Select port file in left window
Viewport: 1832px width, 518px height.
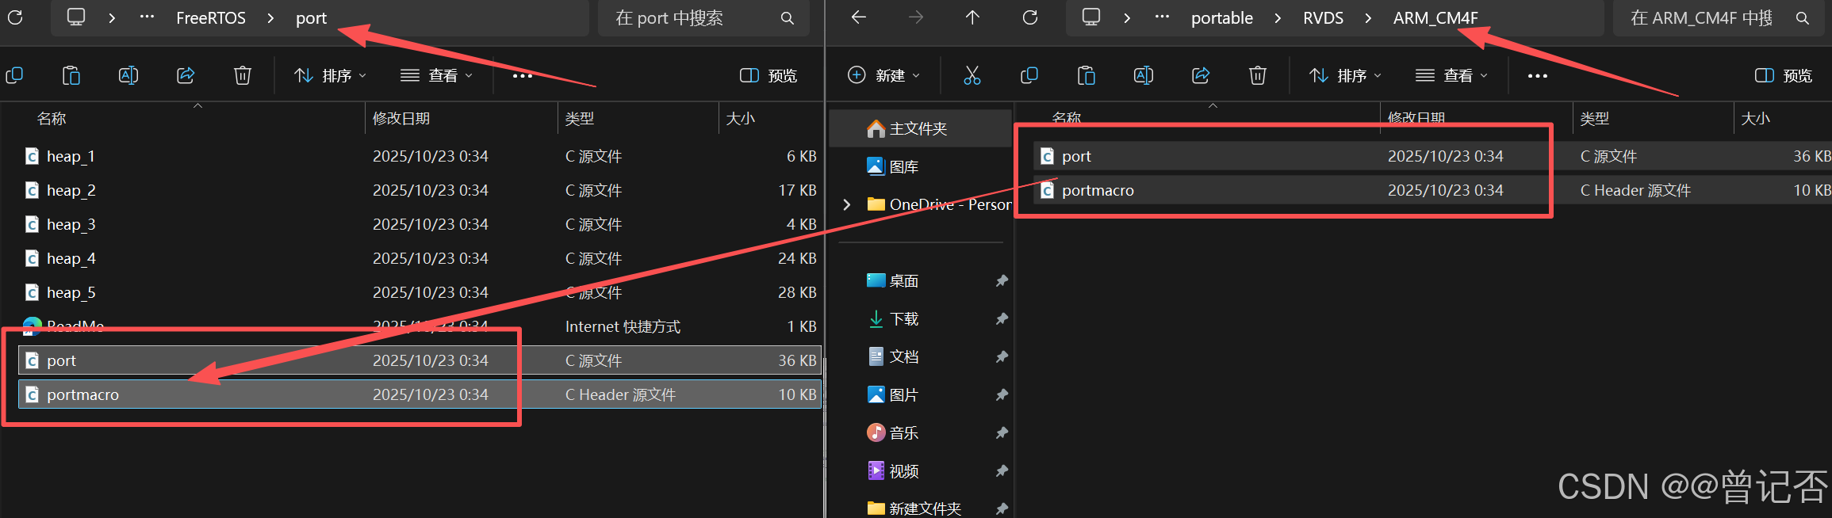pos(420,360)
